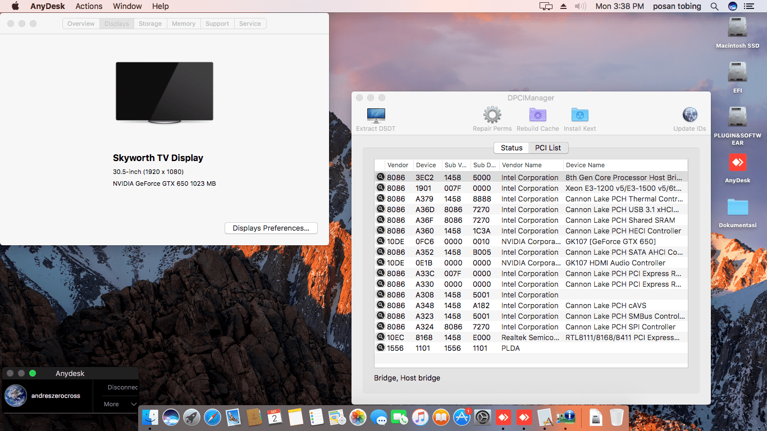Open the Help menu
The height and width of the screenshot is (431, 767).
(x=161, y=6)
